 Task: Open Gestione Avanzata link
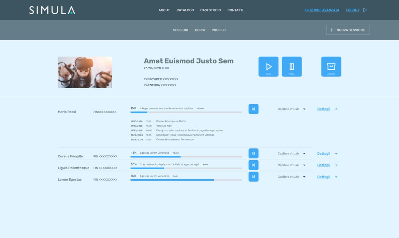click(322, 10)
